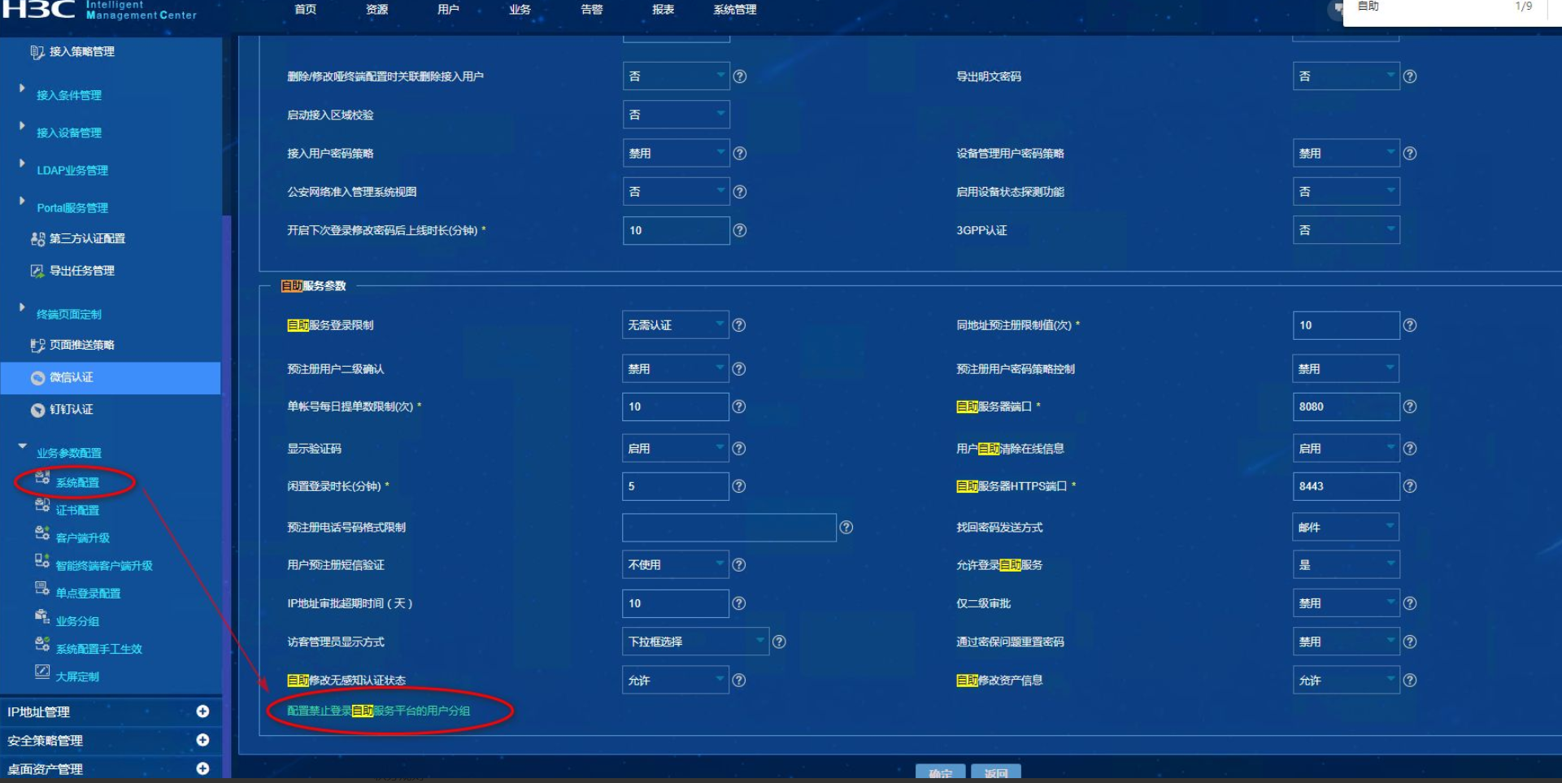The image size is (1562, 783).
Task: Click plus icon beside IP地址管理
Action: pyautogui.click(x=202, y=711)
